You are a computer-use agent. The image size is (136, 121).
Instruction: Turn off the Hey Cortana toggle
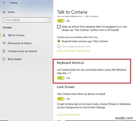pyautogui.click(x=61, y=21)
